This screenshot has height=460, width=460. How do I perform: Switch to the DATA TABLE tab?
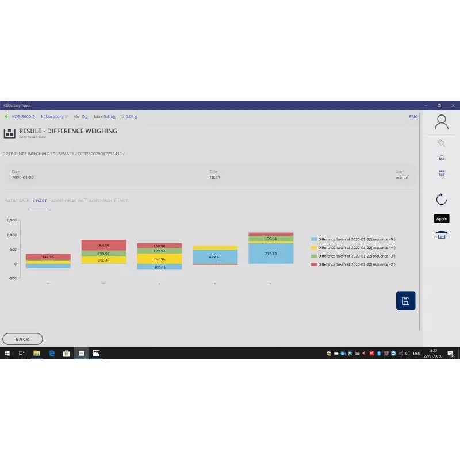[17, 201]
